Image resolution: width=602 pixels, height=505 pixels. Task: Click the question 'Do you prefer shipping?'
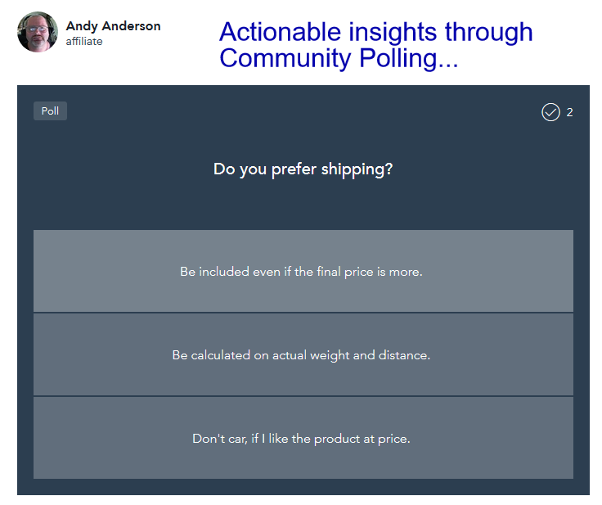[x=303, y=169]
